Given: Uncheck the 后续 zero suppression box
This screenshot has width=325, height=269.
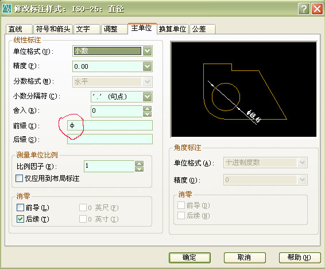Looking at the screenshot, I should (20, 219).
